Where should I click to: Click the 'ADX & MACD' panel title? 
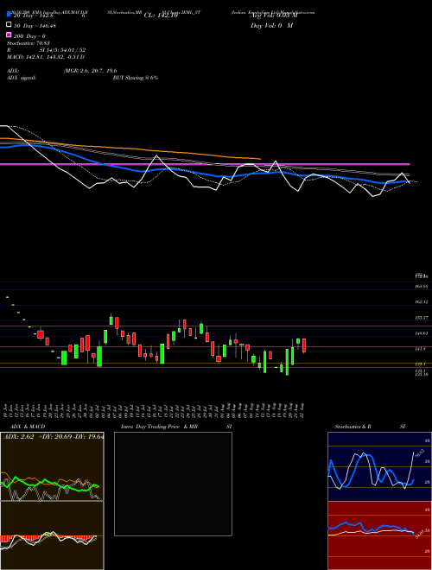coord(28,427)
